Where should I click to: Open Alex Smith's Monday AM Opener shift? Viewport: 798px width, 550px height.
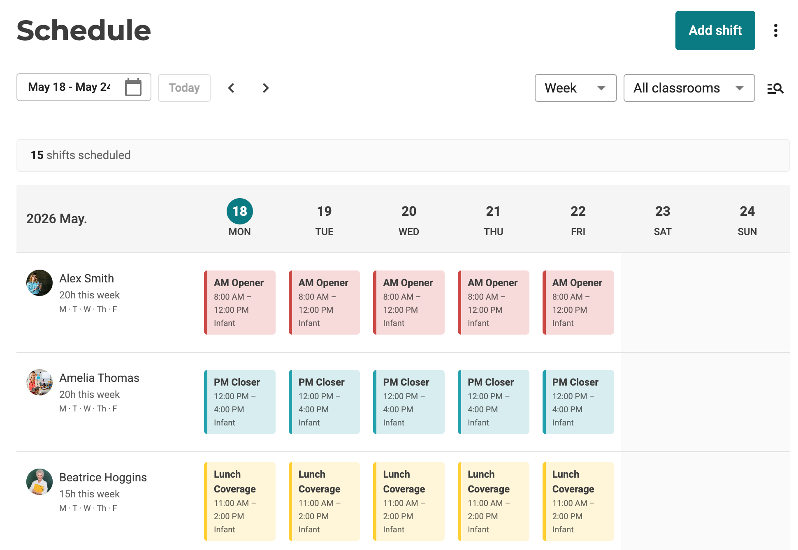click(x=240, y=303)
